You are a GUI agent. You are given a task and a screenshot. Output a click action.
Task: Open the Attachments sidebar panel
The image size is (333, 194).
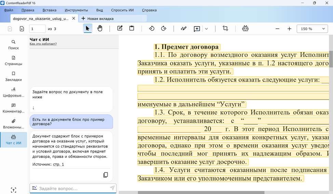14,124
